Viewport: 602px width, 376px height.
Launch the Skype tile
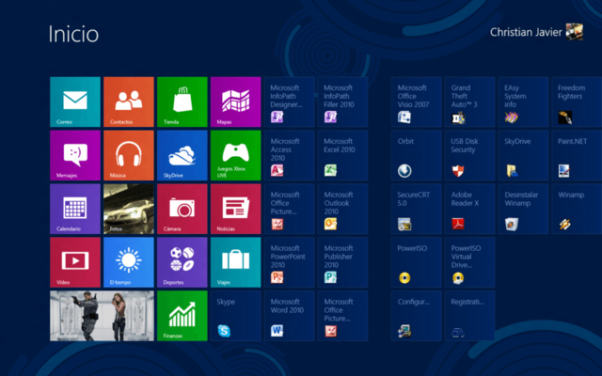click(x=236, y=316)
